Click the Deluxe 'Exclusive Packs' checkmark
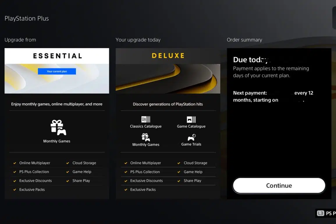This screenshot has width=336, height=224. 126,190
